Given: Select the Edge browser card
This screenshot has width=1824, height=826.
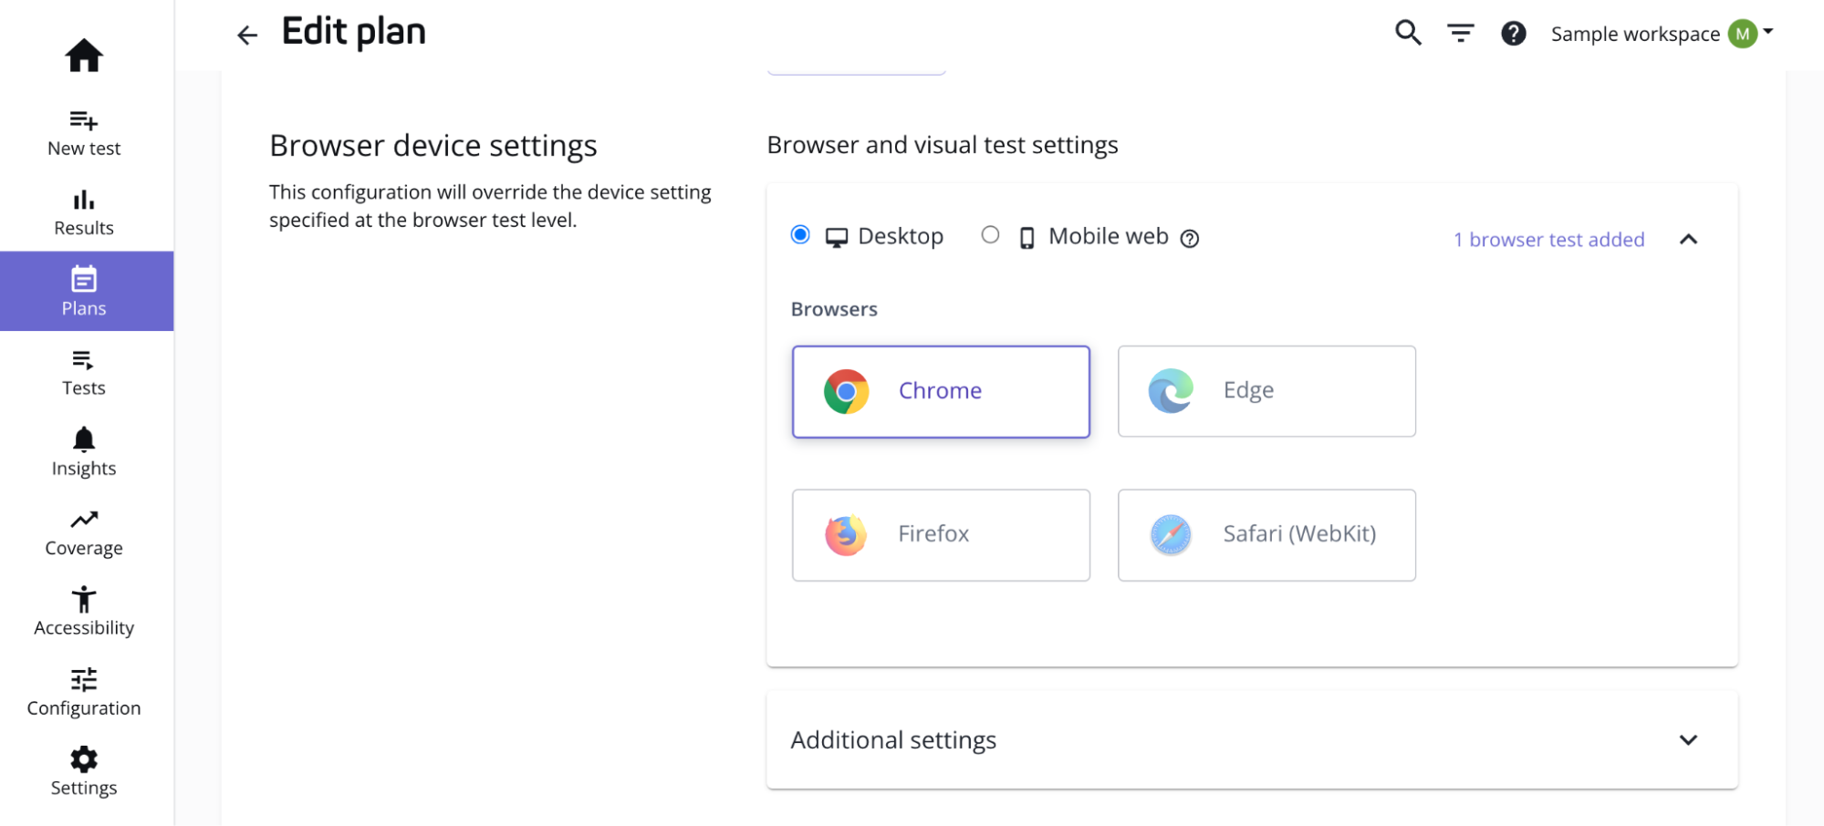Looking at the screenshot, I should click(x=1266, y=391).
